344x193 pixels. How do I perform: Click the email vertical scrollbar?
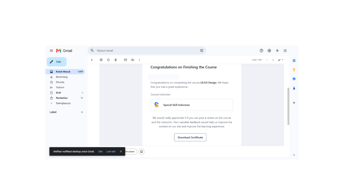(288, 106)
